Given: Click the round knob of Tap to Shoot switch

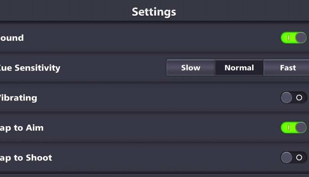Looking at the screenshot, I should tap(286, 158).
